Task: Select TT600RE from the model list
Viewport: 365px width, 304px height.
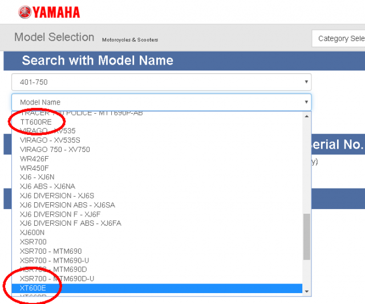Action: [157, 122]
